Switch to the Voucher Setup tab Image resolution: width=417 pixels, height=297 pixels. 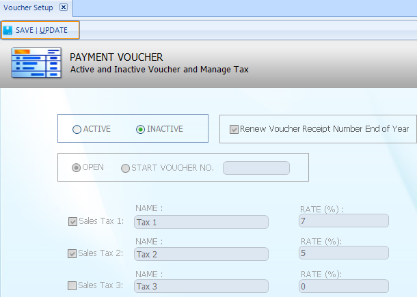[28, 8]
